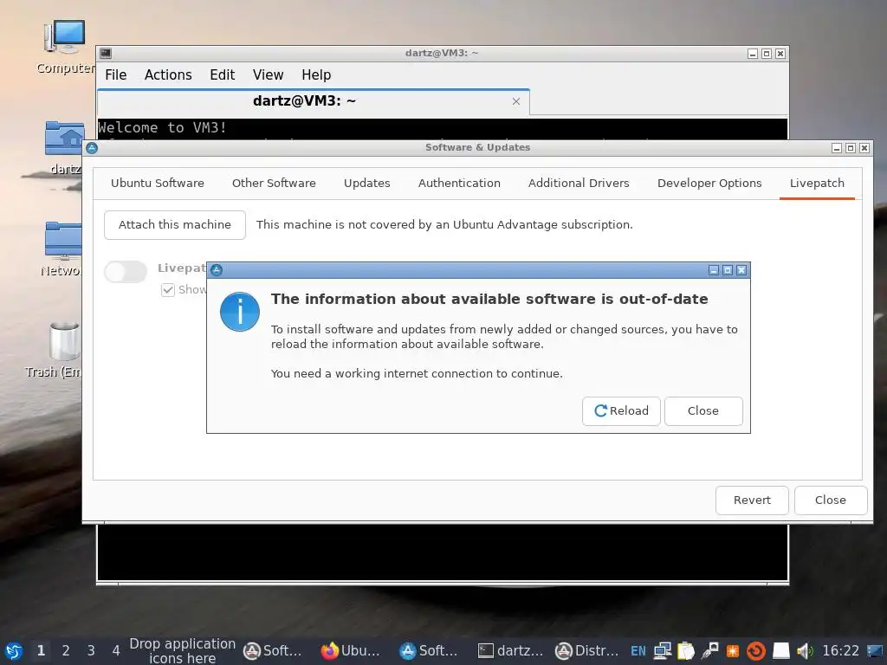Click Attach this machine button
Viewport: 887px width, 665px height.
pyautogui.click(x=175, y=224)
